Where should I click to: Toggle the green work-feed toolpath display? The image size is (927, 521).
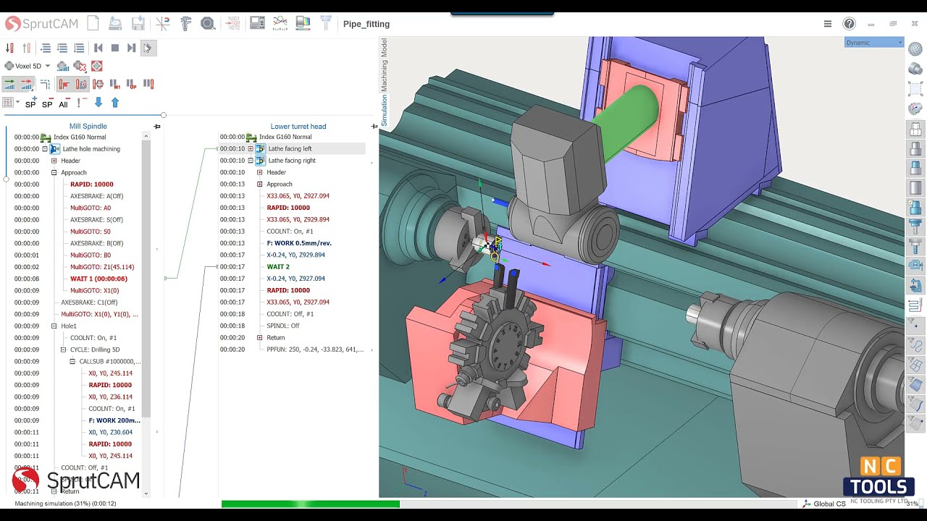pos(10,84)
